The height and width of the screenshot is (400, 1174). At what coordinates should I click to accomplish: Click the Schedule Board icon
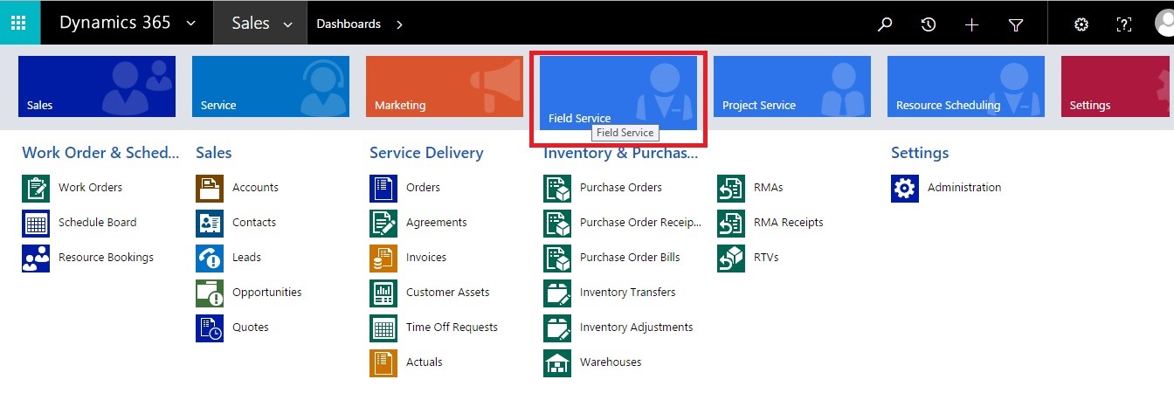(36, 223)
